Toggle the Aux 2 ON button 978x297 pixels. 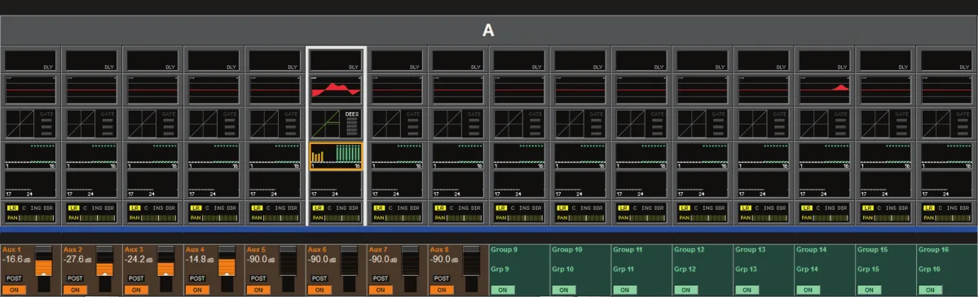75,290
